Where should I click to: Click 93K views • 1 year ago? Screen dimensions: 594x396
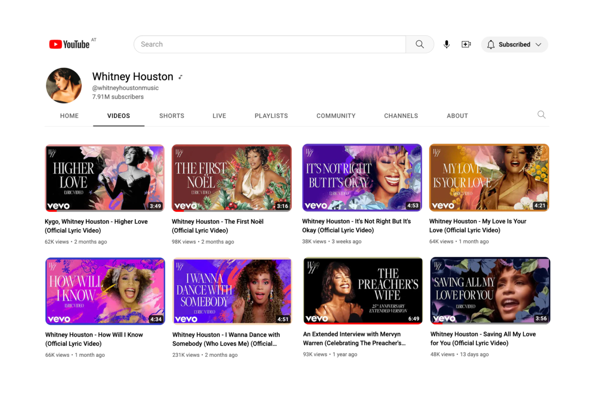point(330,354)
